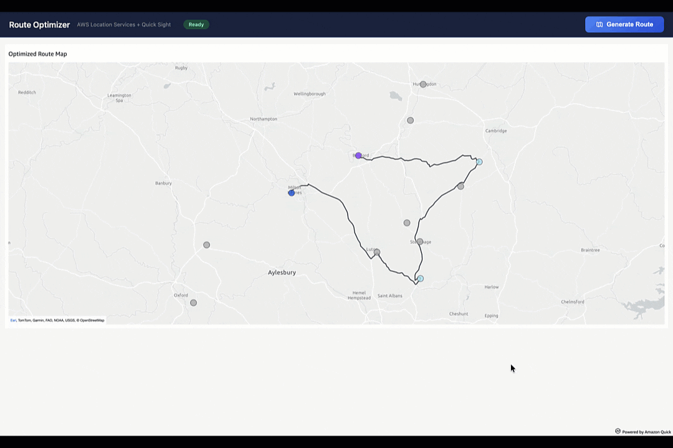Select the dark blue marker at Milton Keynes

[292, 193]
